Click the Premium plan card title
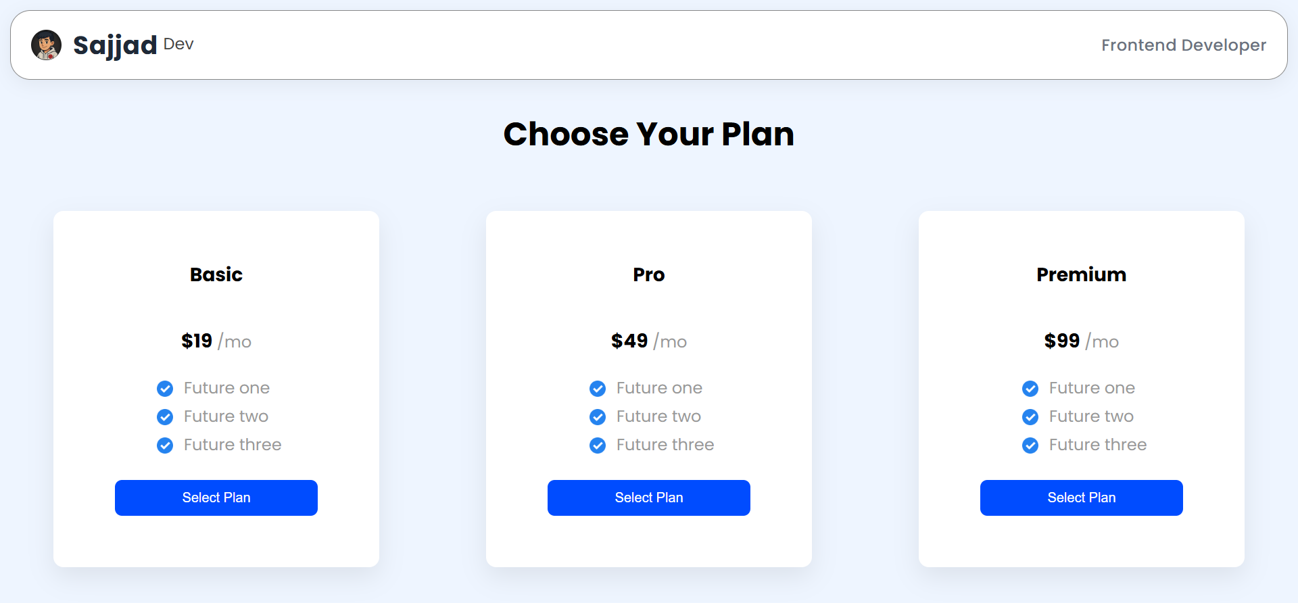1298x603 pixels. (x=1082, y=274)
